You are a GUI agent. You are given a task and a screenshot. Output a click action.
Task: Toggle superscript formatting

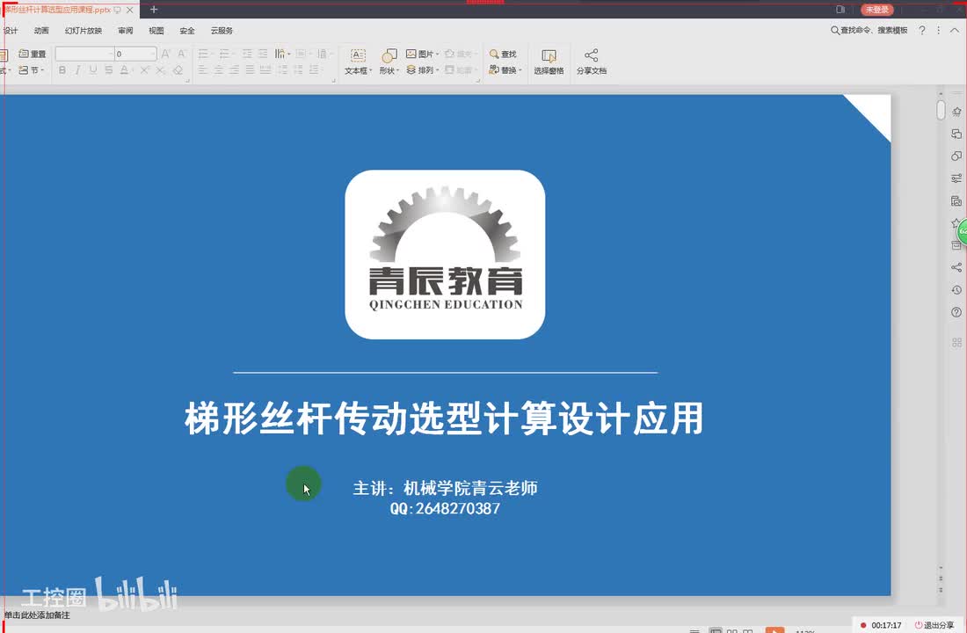[145, 70]
